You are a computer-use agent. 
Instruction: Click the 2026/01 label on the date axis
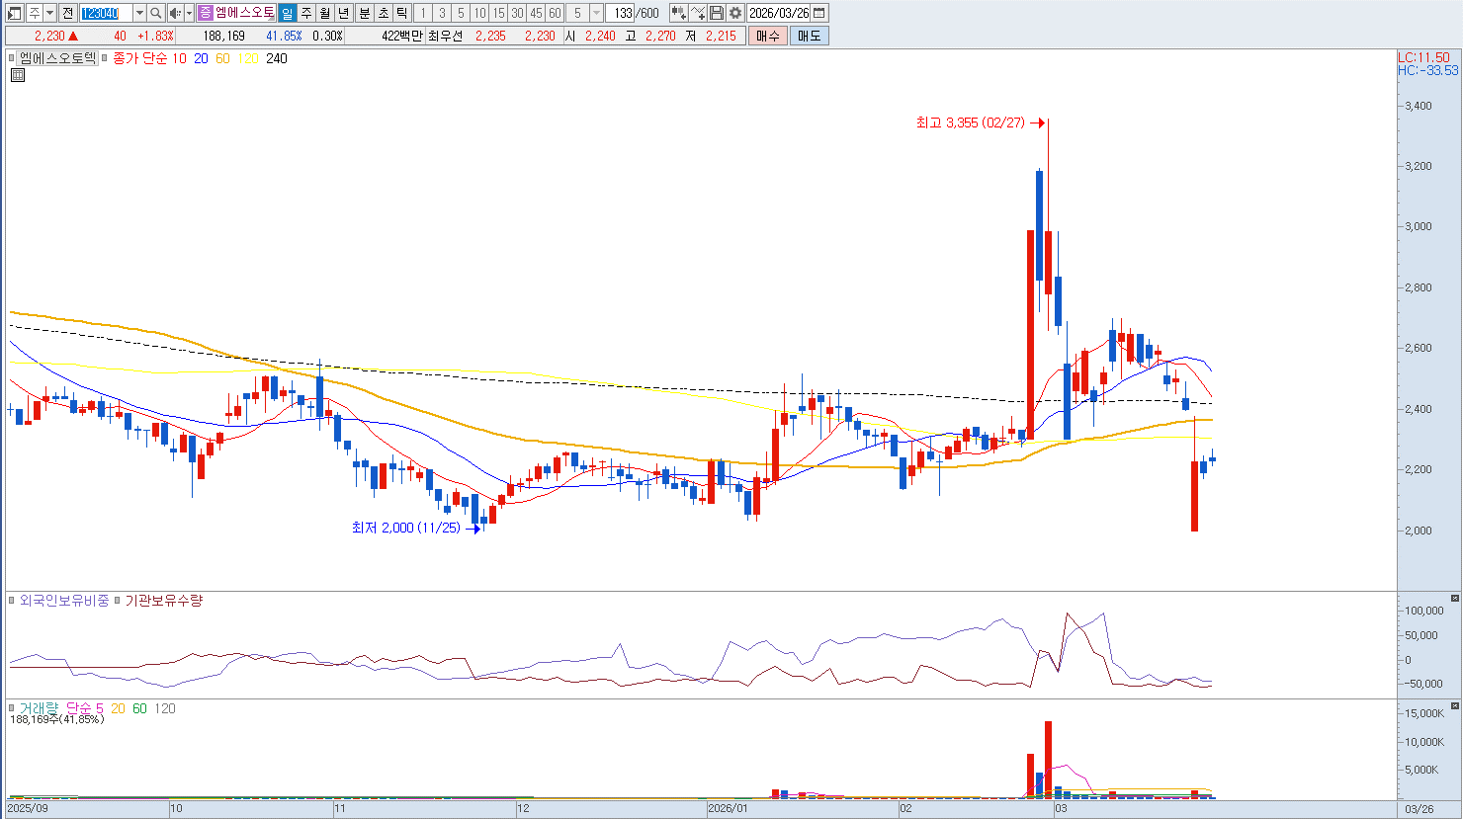(729, 808)
